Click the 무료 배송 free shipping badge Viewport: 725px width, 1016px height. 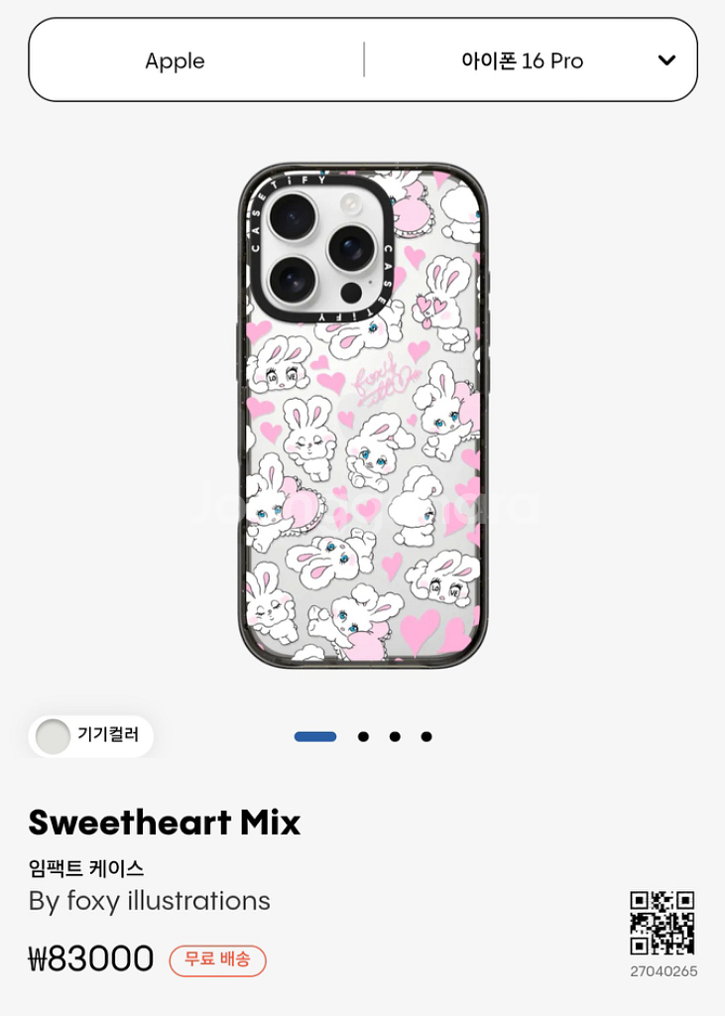(217, 959)
